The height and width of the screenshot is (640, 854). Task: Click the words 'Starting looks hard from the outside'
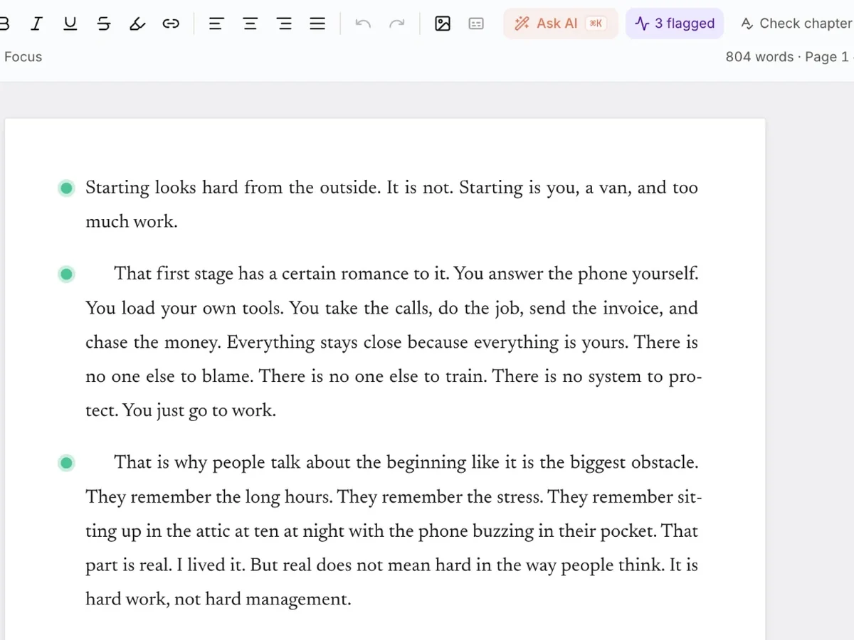233,188
